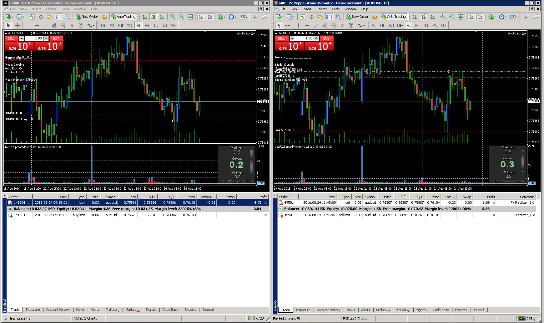Click chat bubbles icon in Pepperstone window

[536, 17]
